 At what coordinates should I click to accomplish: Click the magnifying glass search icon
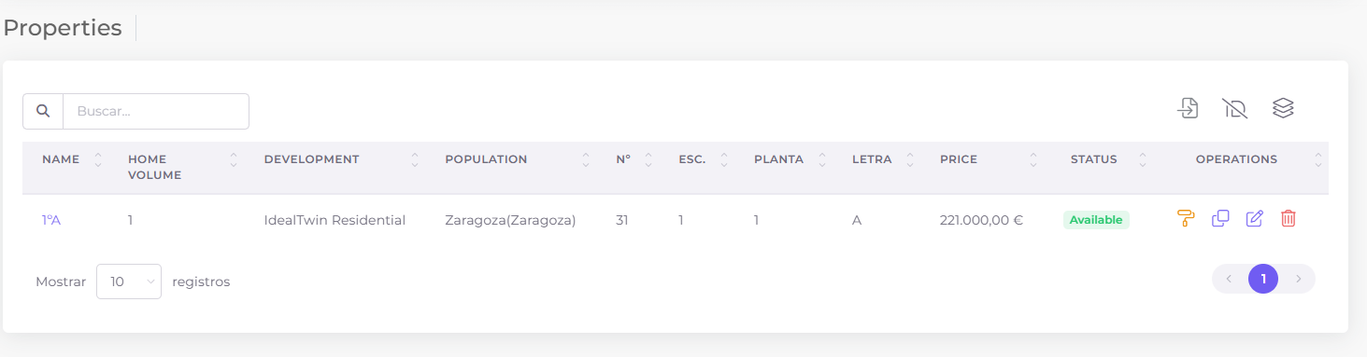pos(43,111)
